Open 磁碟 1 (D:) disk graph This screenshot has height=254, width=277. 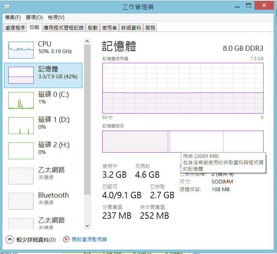pos(21,126)
